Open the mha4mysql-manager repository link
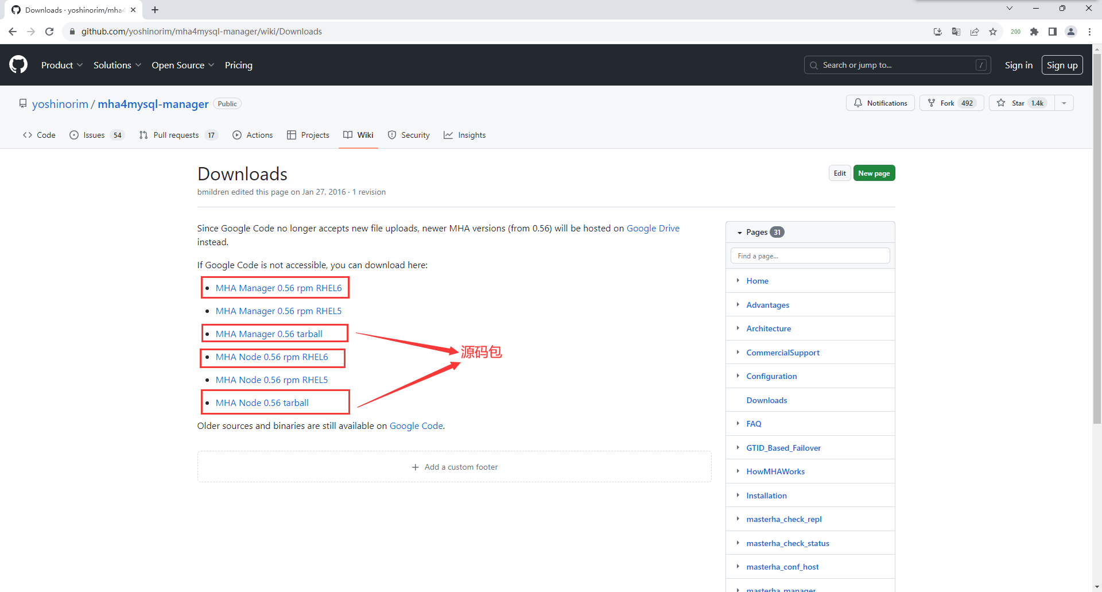The image size is (1102, 592). click(x=153, y=104)
